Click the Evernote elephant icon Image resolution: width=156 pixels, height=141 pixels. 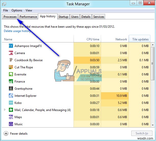(x=11, y=74)
